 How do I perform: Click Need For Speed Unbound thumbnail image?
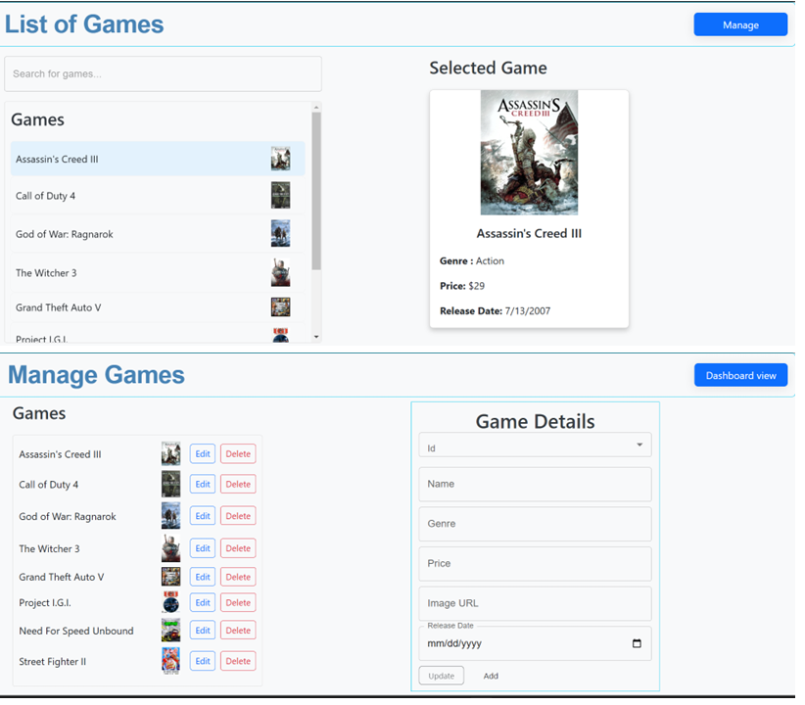click(170, 631)
